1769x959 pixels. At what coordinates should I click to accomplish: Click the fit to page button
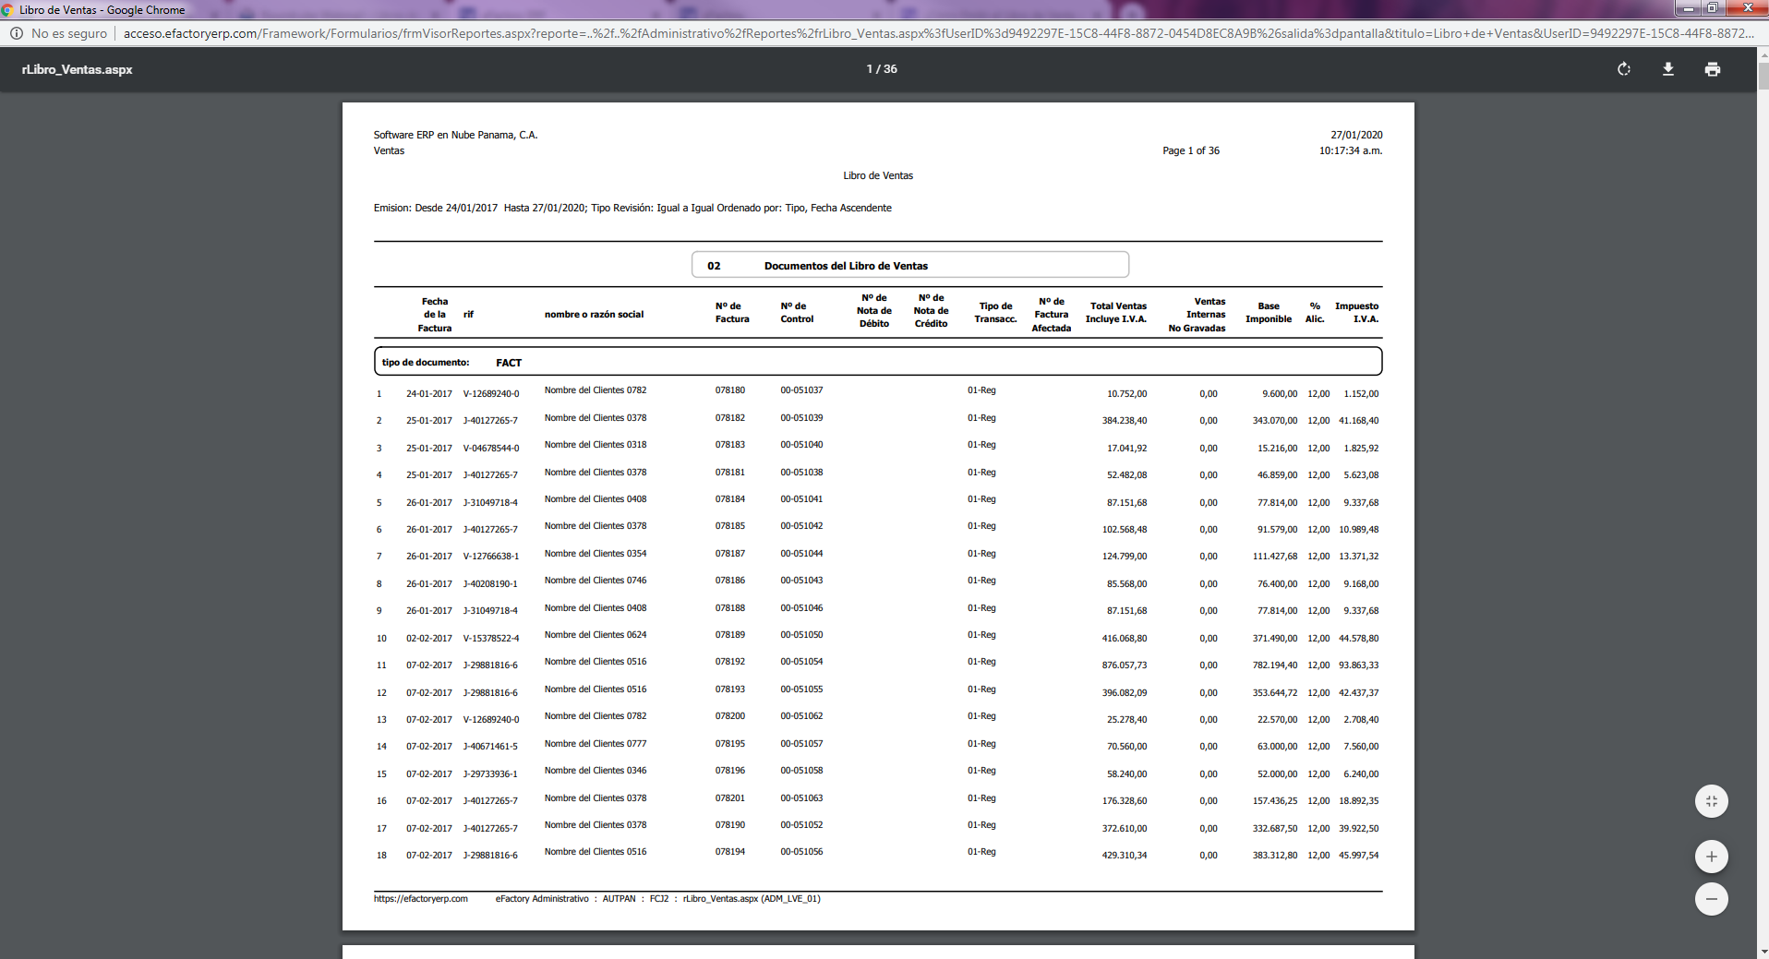coord(1711,801)
